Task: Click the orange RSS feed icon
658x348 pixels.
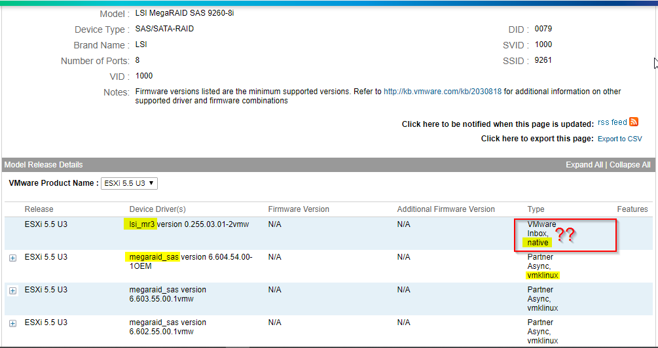Action: click(634, 122)
